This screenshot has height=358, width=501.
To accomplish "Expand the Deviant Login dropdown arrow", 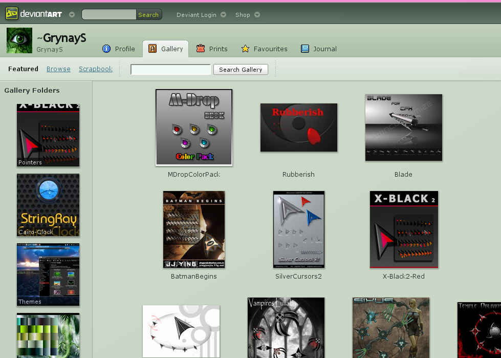I will coord(223,15).
